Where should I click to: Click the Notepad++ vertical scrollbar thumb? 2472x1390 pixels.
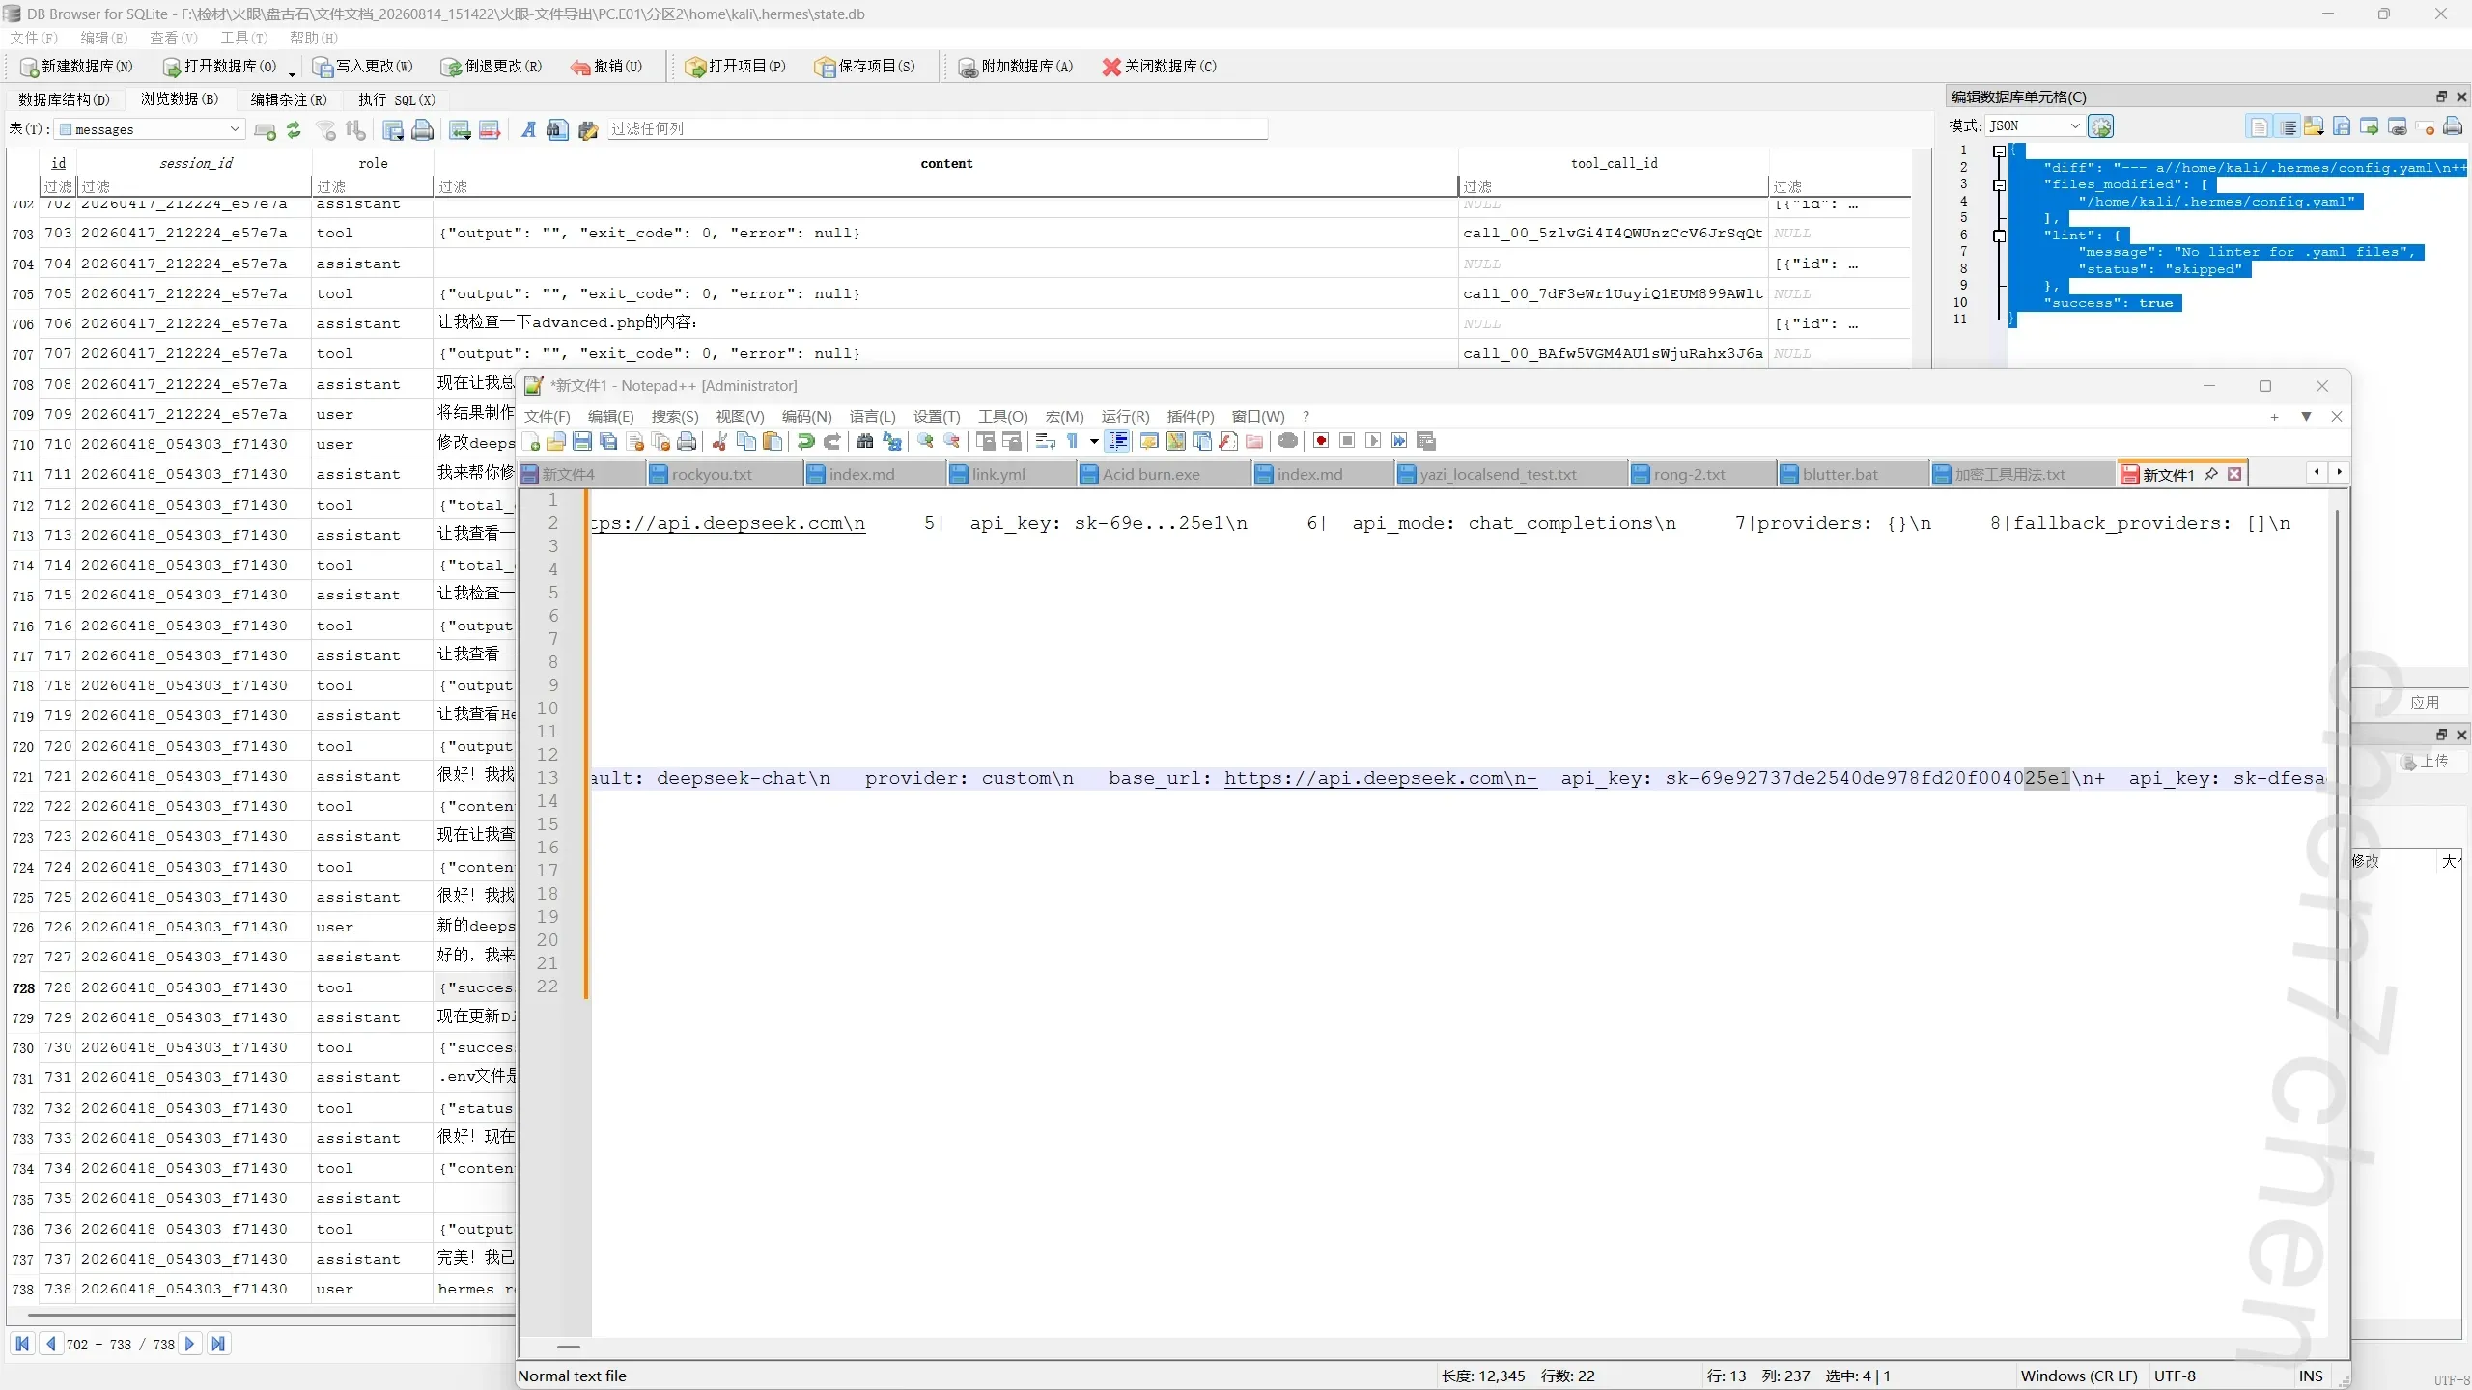coord(2337,763)
